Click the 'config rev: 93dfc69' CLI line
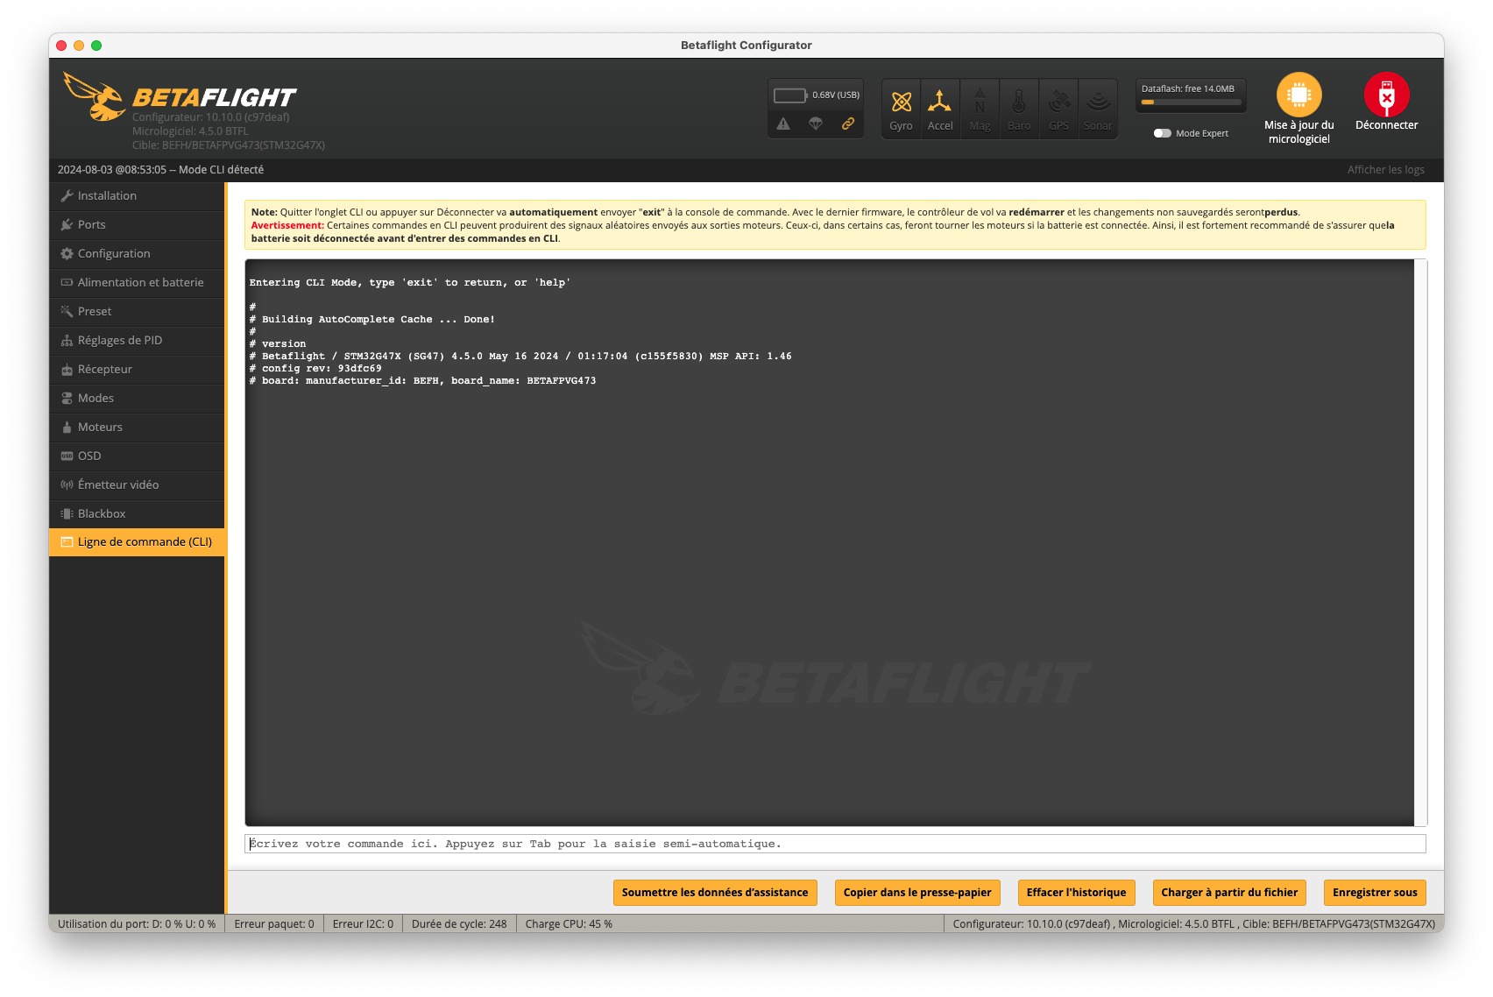 (315, 369)
